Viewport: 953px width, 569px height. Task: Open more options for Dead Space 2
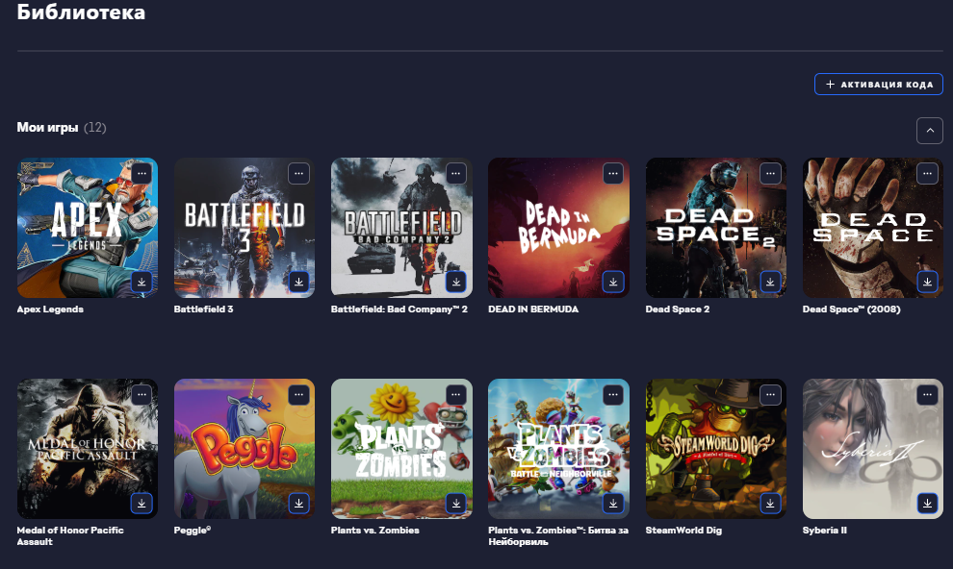770,174
